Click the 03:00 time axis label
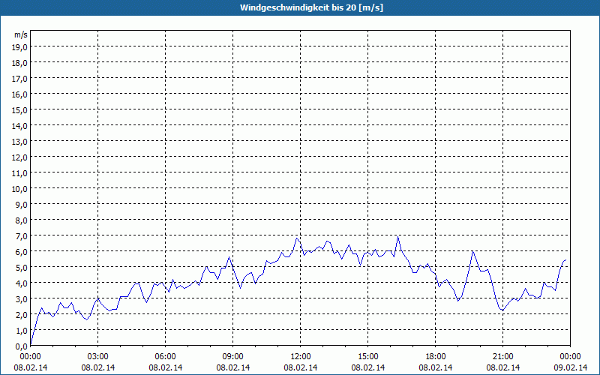This screenshot has height=375, width=600. pyautogui.click(x=98, y=357)
